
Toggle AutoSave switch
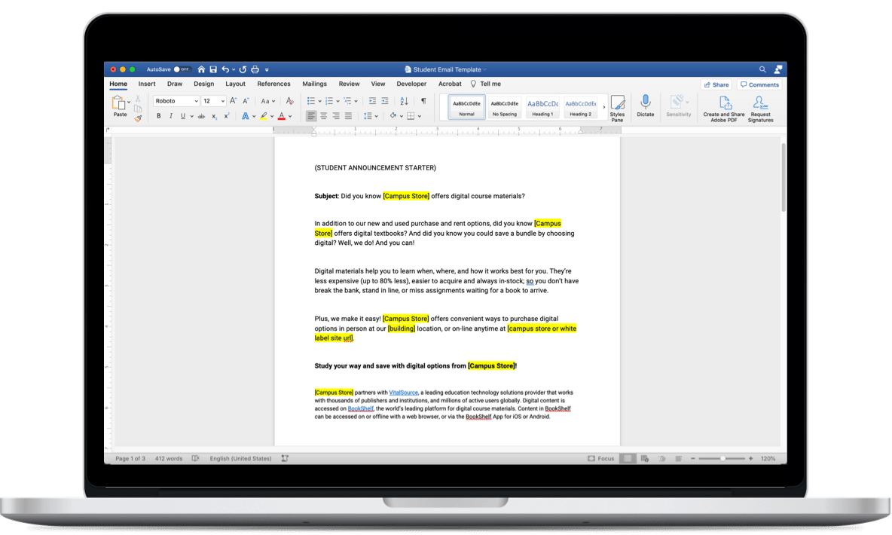(x=182, y=69)
